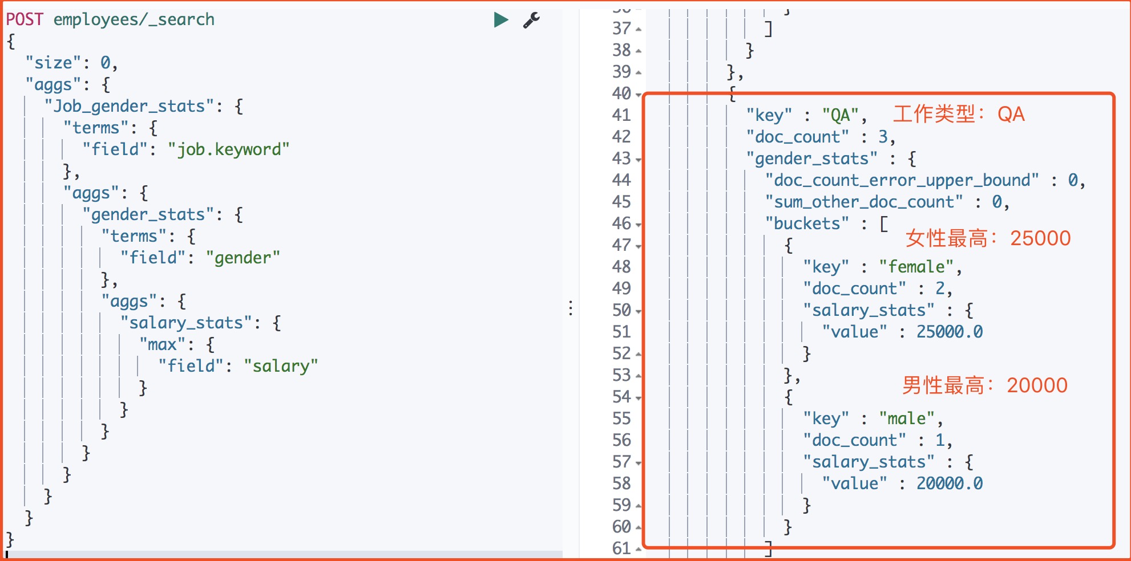Click the "doc_count" : 2 line
The height and width of the screenshot is (561, 1131).
point(878,288)
